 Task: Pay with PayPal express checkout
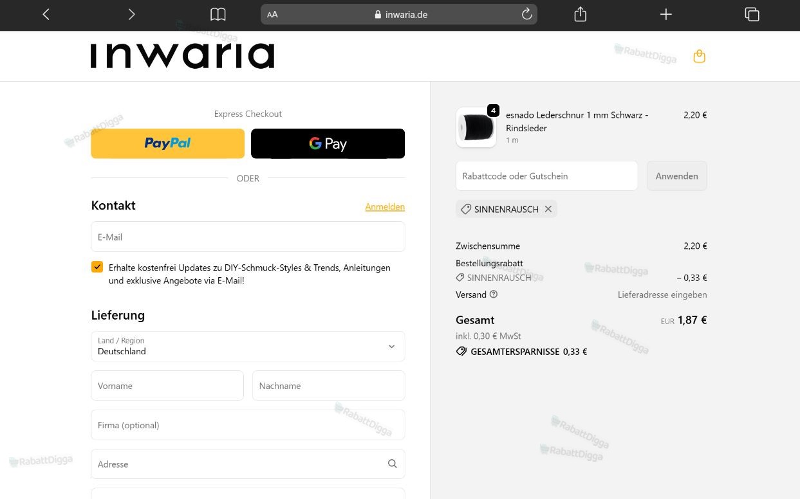[167, 143]
